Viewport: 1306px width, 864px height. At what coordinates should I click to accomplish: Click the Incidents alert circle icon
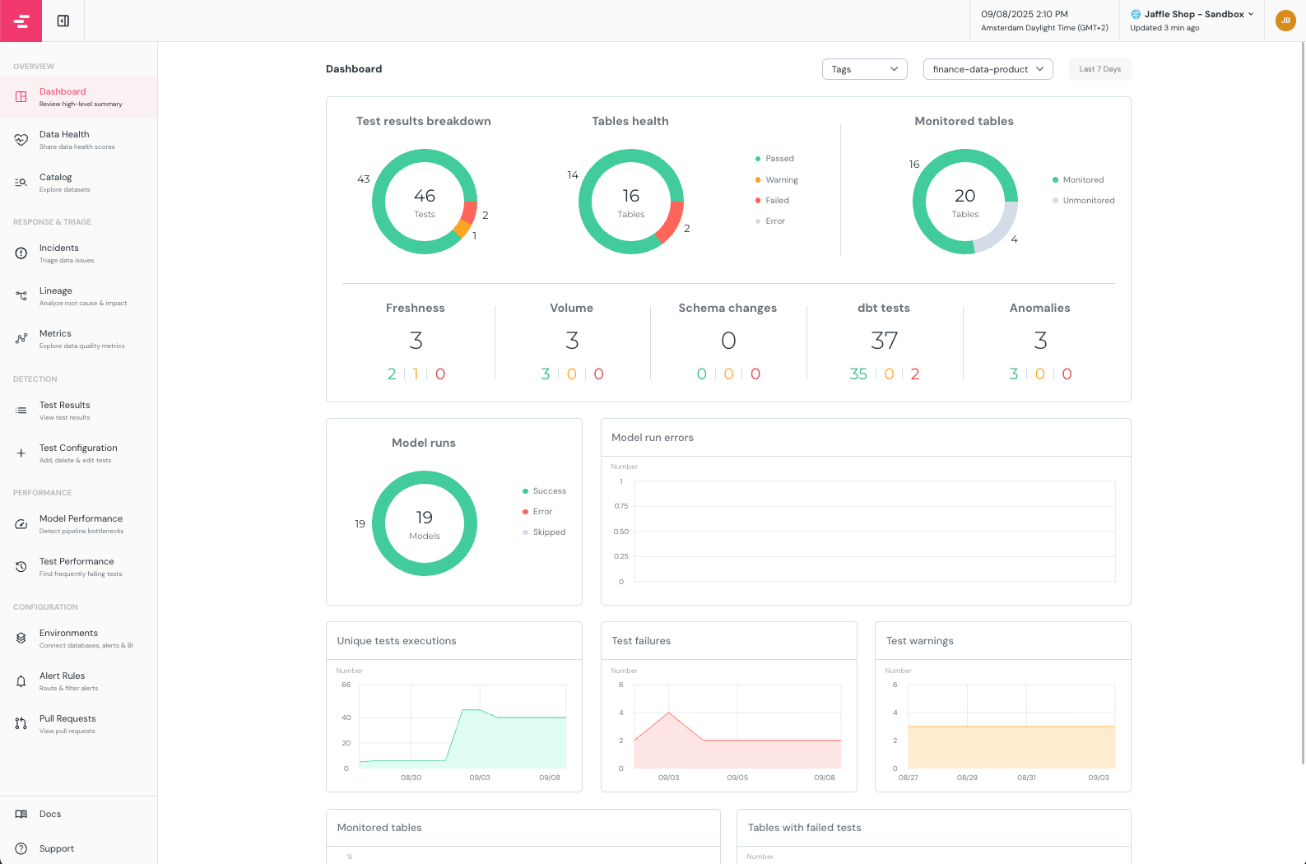[21, 253]
